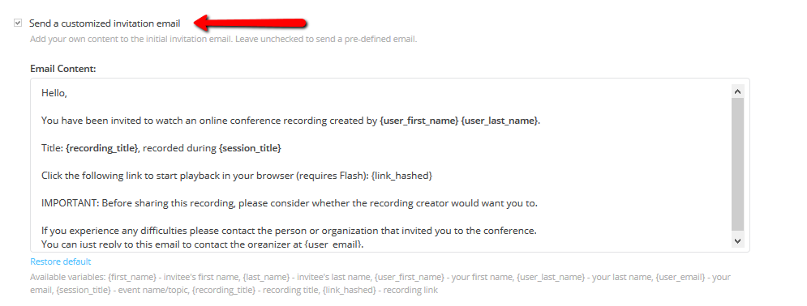Click the email content scrollbar thumb
This screenshot has height=306, width=807.
737,164
